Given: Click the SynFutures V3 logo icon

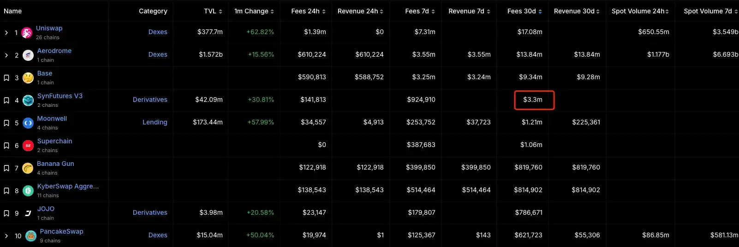Looking at the screenshot, I should click(x=28, y=100).
